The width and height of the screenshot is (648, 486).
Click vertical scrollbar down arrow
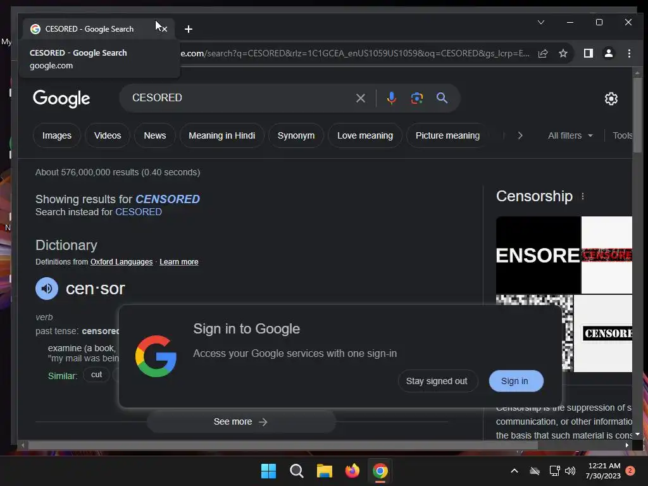tap(637, 434)
